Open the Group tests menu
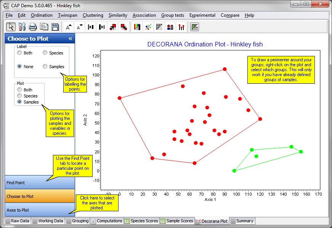332x228 pixels. click(x=173, y=15)
